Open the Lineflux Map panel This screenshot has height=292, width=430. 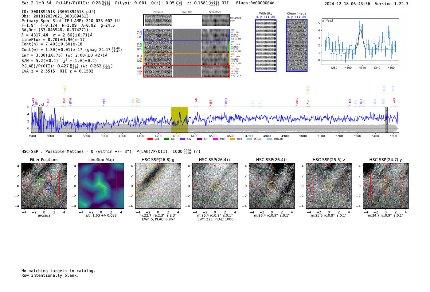[101, 186]
